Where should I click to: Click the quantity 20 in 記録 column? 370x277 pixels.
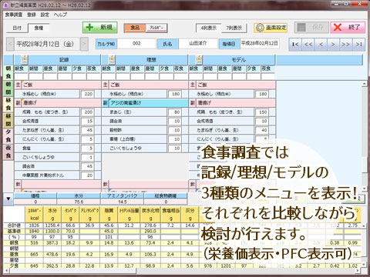coord(88,175)
